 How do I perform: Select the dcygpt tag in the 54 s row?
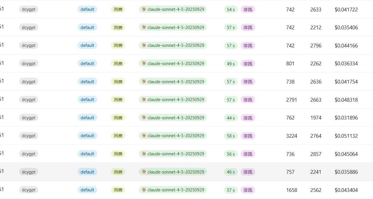tap(29, 9)
